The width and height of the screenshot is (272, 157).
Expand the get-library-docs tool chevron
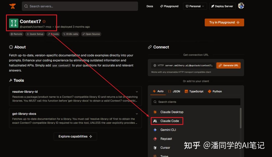pyautogui.click(x=137, y=114)
